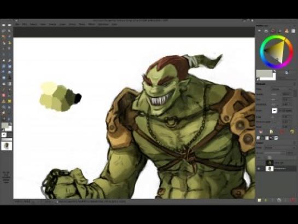Image resolution: width=298 pixels, height=224 pixels.
Task: Click large foreground color swatch in right panel
Action: coord(264,73)
